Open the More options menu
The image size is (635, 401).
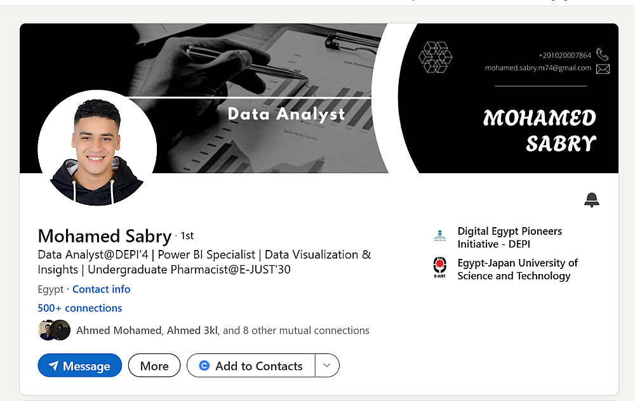coord(154,365)
